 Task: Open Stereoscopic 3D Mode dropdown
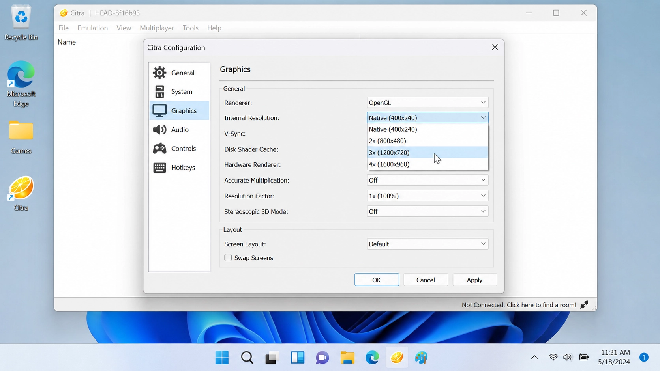(427, 211)
